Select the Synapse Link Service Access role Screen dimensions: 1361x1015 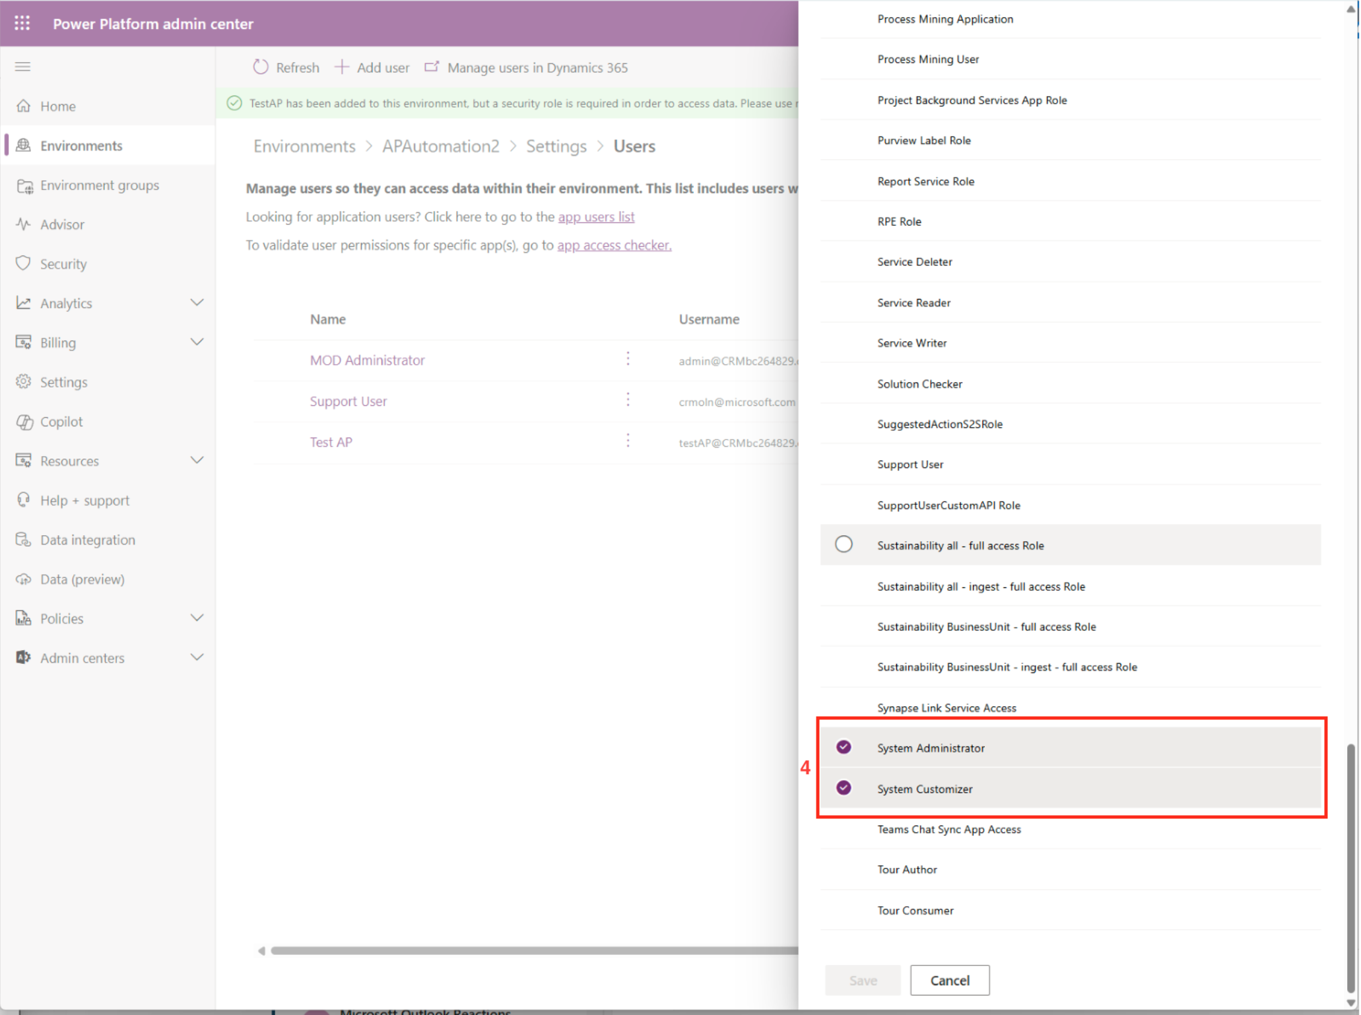click(1070, 706)
